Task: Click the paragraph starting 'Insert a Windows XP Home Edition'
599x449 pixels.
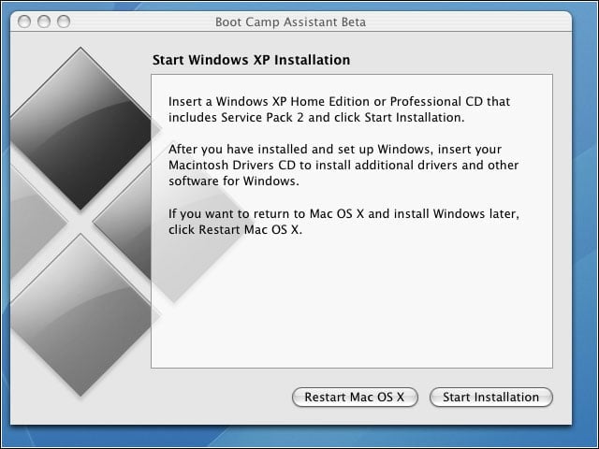Action: coord(339,109)
